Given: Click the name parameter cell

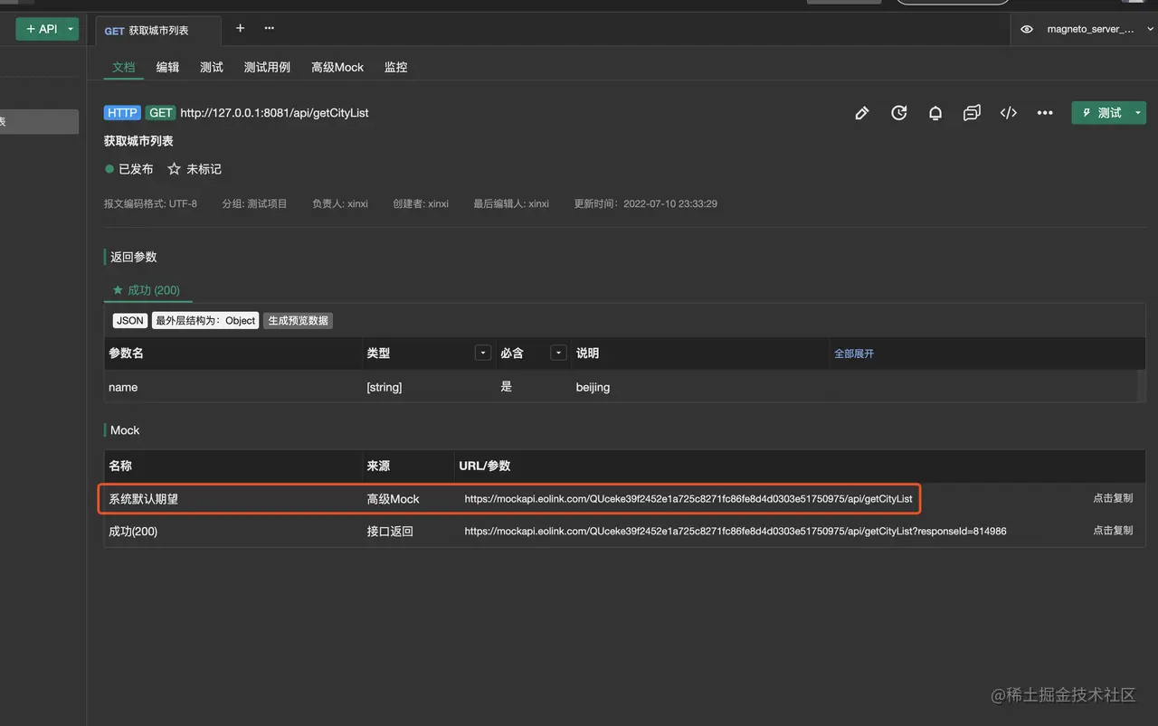Looking at the screenshot, I should tap(123, 387).
